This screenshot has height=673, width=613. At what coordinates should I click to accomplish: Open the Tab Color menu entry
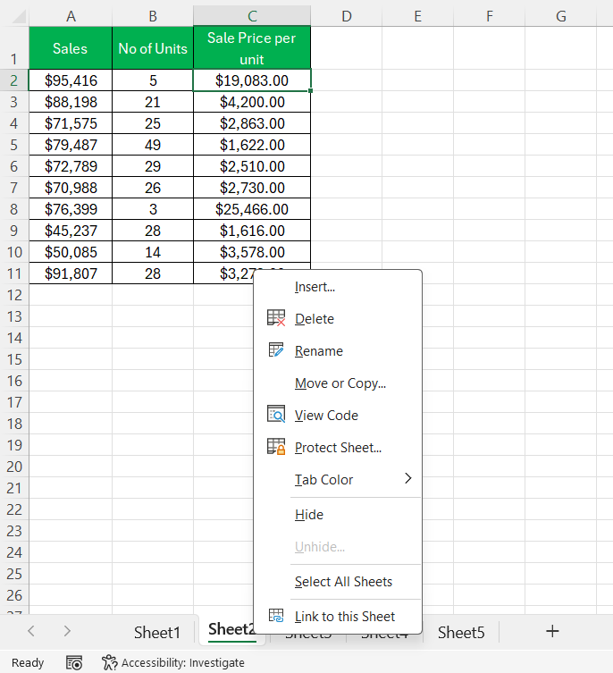tap(338, 479)
